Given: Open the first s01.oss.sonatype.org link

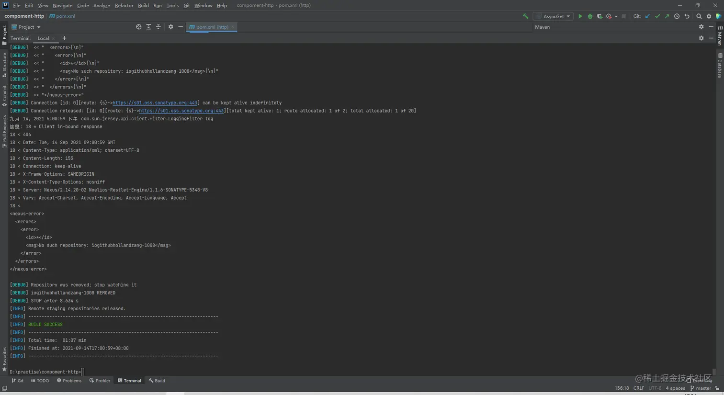Looking at the screenshot, I should click(x=155, y=103).
